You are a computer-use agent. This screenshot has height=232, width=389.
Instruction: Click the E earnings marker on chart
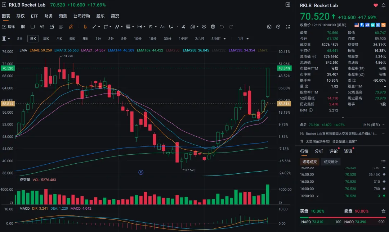click(141, 172)
